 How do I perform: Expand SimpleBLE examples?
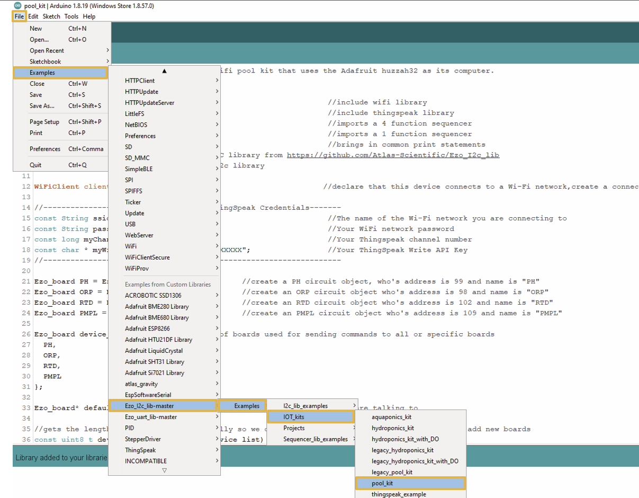(164, 169)
